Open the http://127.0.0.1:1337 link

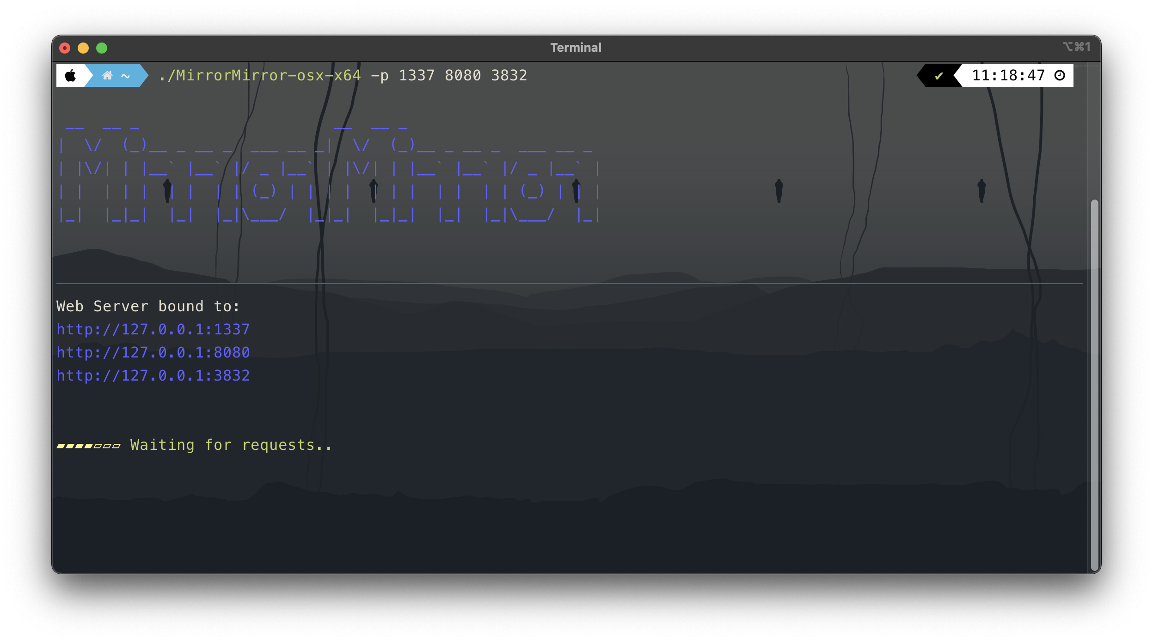[x=153, y=329]
